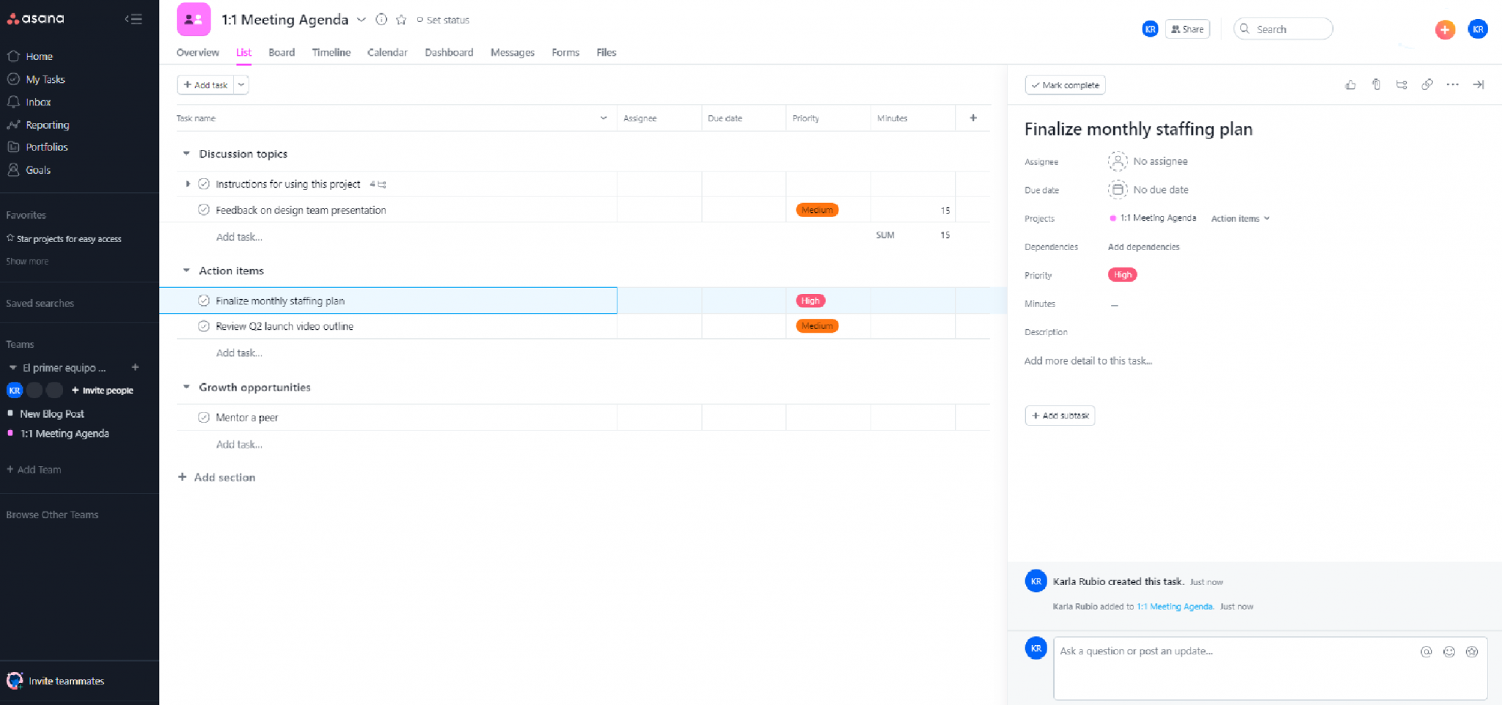Click the Asana logo
This screenshot has height=705, width=1502.
[x=36, y=18]
